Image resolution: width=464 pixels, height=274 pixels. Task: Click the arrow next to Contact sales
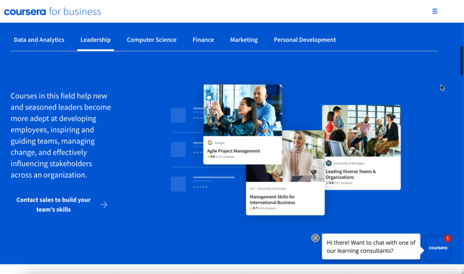coord(104,204)
